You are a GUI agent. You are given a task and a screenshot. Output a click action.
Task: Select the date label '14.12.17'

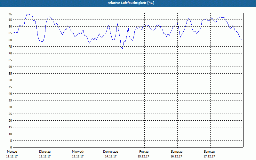click(x=110, y=156)
